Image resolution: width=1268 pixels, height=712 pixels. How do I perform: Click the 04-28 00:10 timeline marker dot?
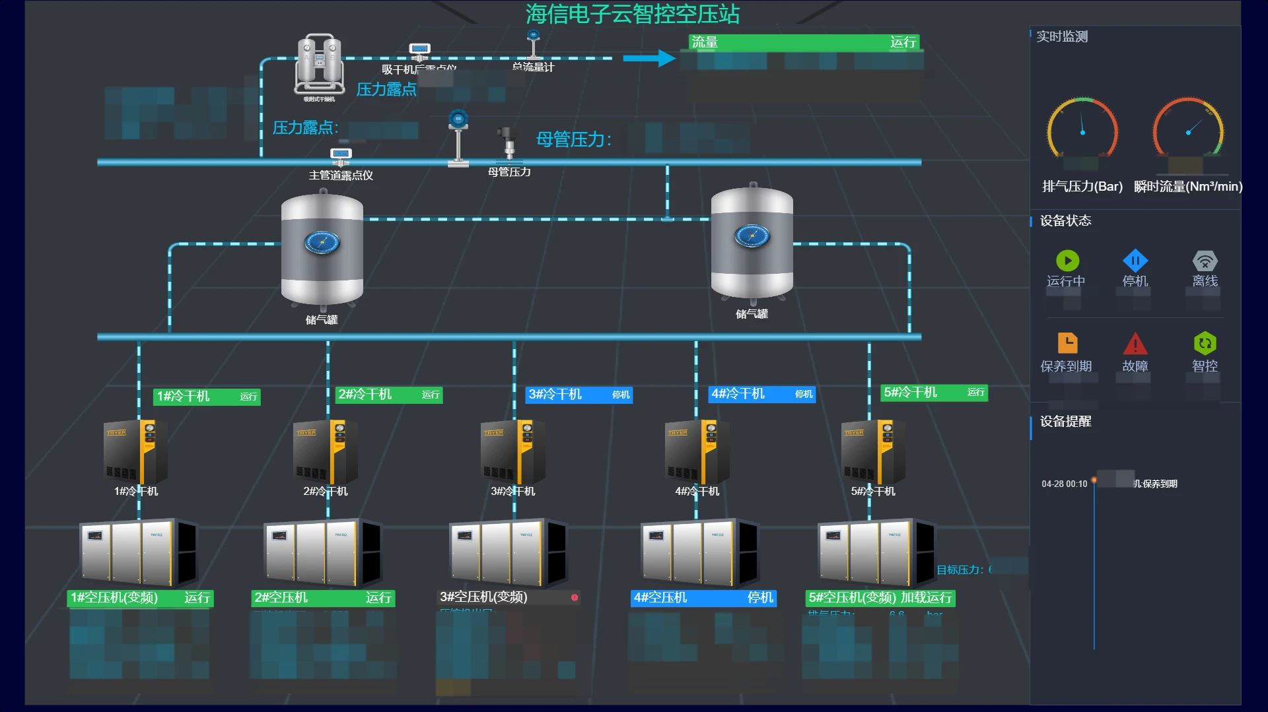(x=1094, y=480)
